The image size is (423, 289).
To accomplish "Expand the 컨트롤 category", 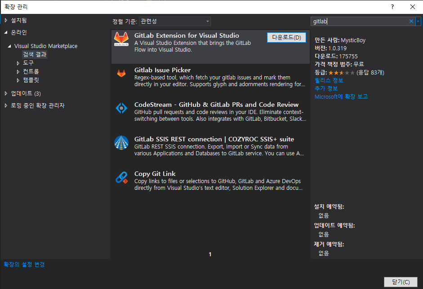I will click(x=18, y=72).
